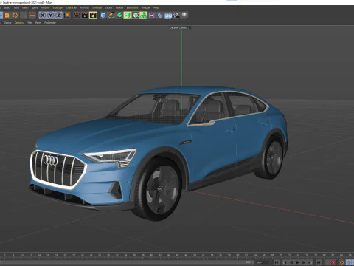Jump to previous keyframe
Viewport: 354px width, 266px height.
coord(285,262)
